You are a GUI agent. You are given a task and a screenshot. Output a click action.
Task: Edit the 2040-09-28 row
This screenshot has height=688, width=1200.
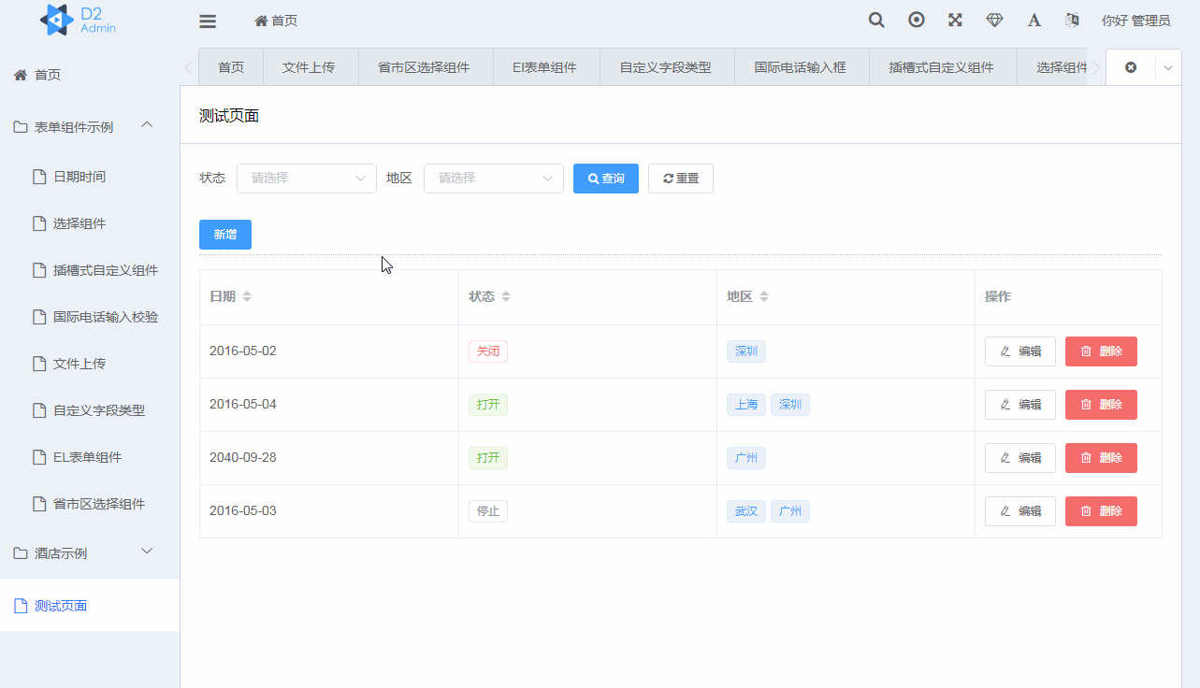[1020, 458]
